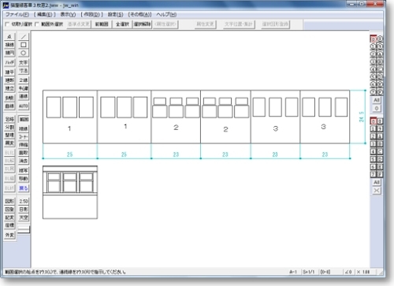This screenshot has height=286, width=394.
Task: Select the 包絡 envelope tool
Action: pyautogui.click(x=9, y=119)
